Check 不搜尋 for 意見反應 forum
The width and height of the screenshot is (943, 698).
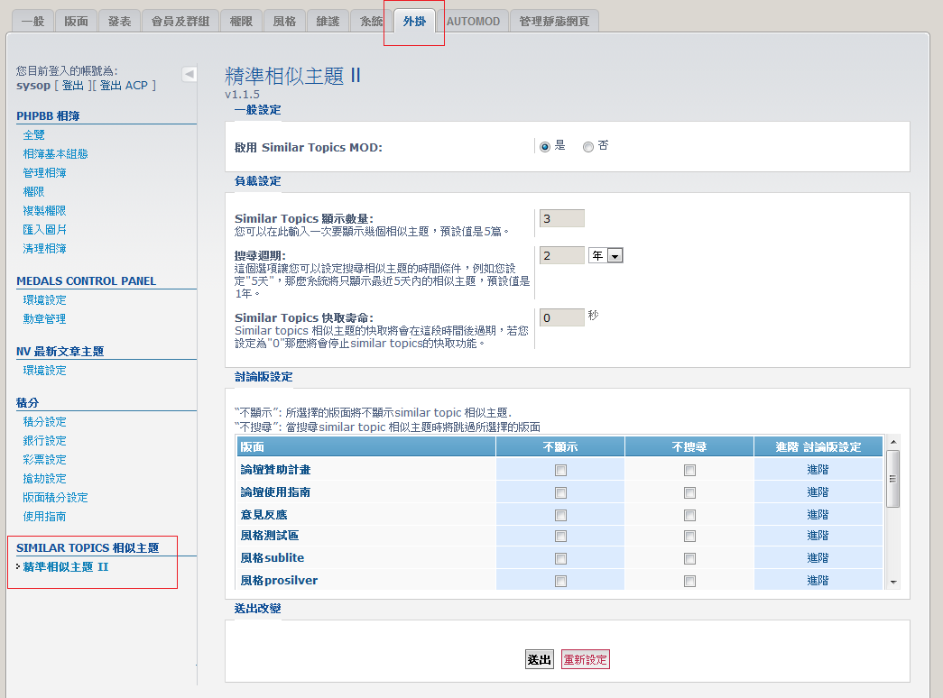(x=689, y=516)
